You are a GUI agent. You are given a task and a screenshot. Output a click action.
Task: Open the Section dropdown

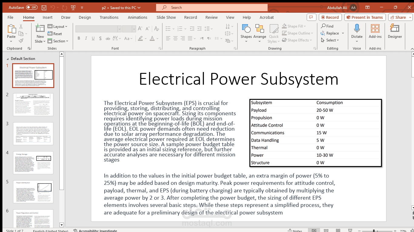(x=58, y=41)
